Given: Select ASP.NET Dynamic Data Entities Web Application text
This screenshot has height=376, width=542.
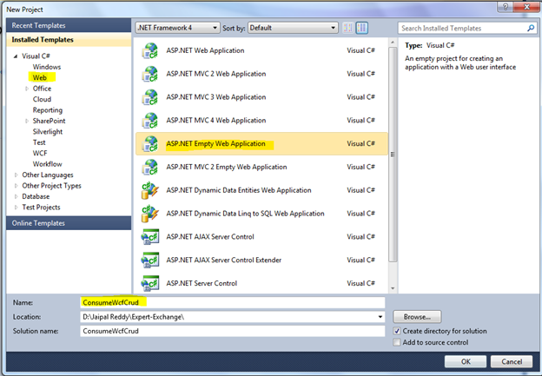Looking at the screenshot, I should [239, 190].
